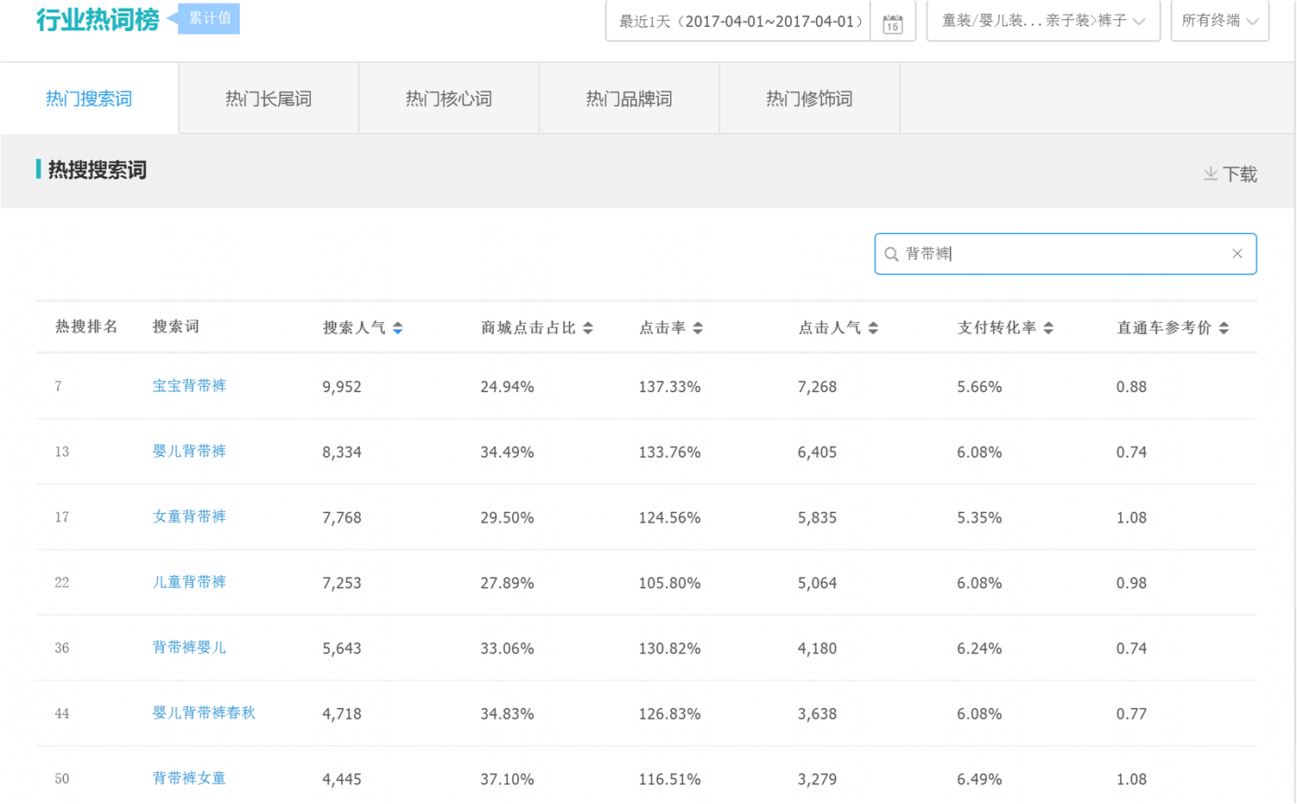1297x804 pixels.
Task: Focus the 背带裤 search input field
Action: point(1062,254)
